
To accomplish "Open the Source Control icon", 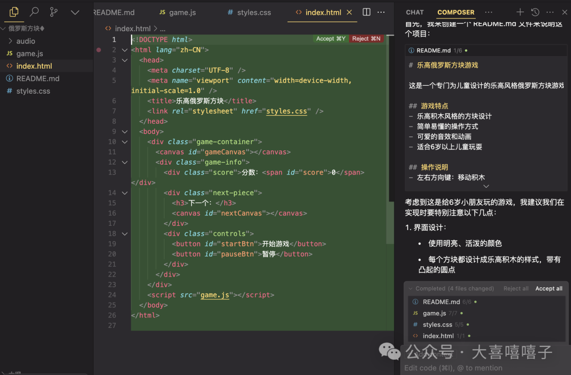I will (x=53, y=11).
